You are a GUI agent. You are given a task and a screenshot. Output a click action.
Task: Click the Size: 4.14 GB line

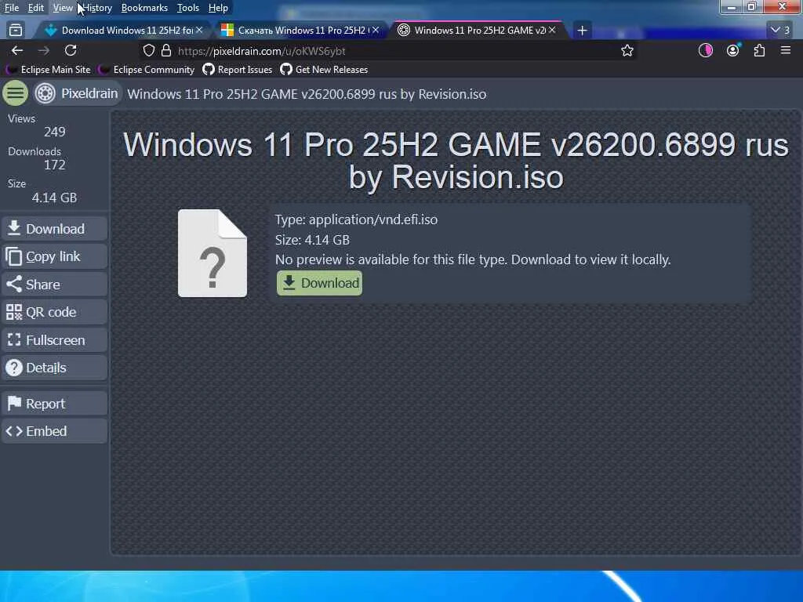(312, 240)
